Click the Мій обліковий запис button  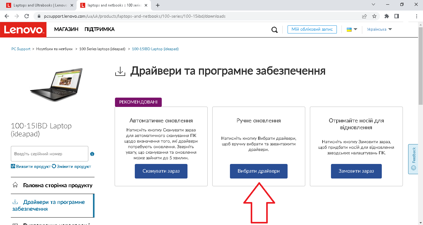[312, 29]
